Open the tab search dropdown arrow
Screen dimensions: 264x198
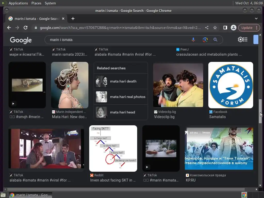coord(256,19)
